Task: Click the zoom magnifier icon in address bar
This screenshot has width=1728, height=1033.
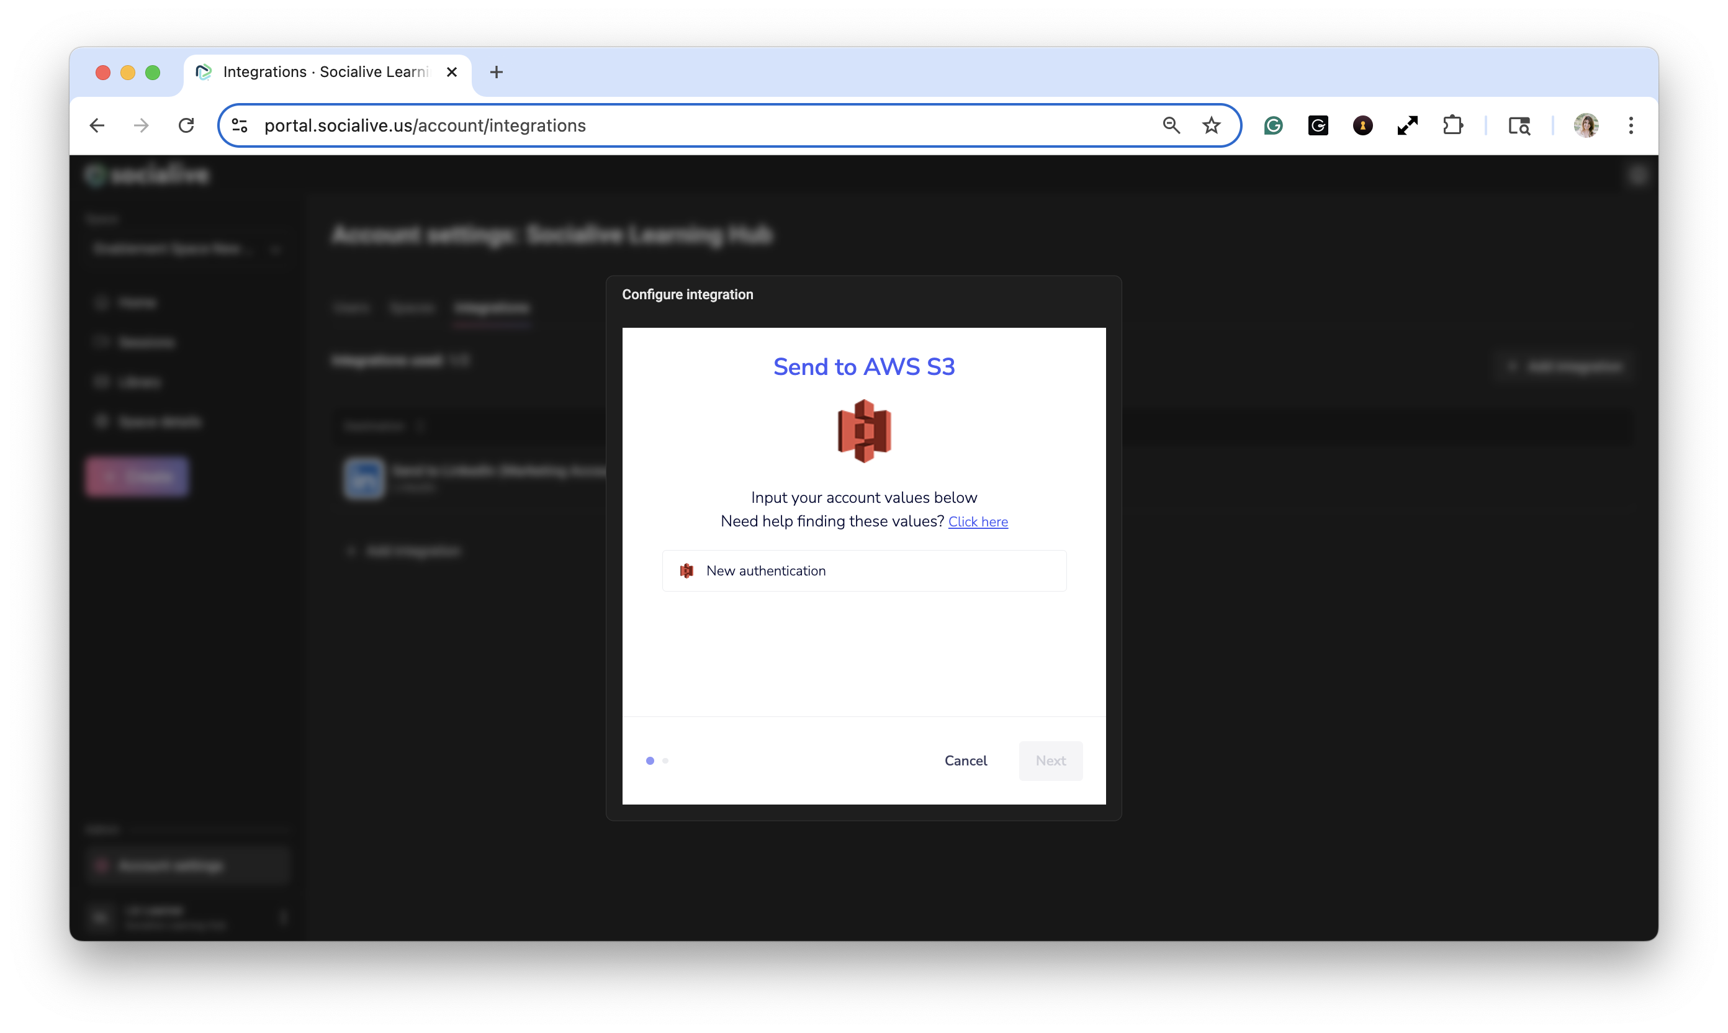Action: (x=1171, y=125)
